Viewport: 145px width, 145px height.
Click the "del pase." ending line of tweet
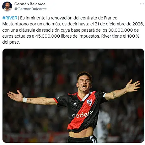pos(11,42)
